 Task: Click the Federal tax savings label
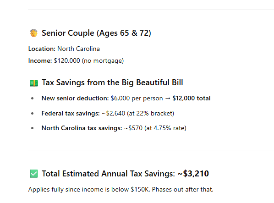coord(71,113)
